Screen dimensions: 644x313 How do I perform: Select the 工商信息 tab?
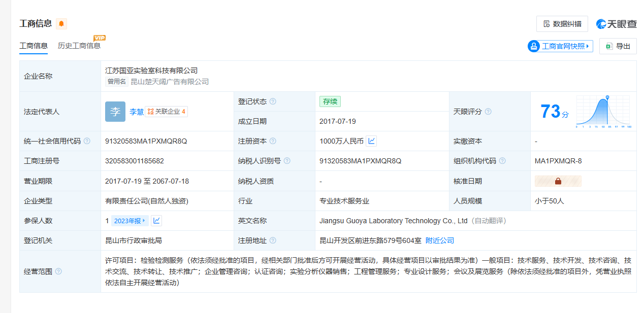point(34,46)
